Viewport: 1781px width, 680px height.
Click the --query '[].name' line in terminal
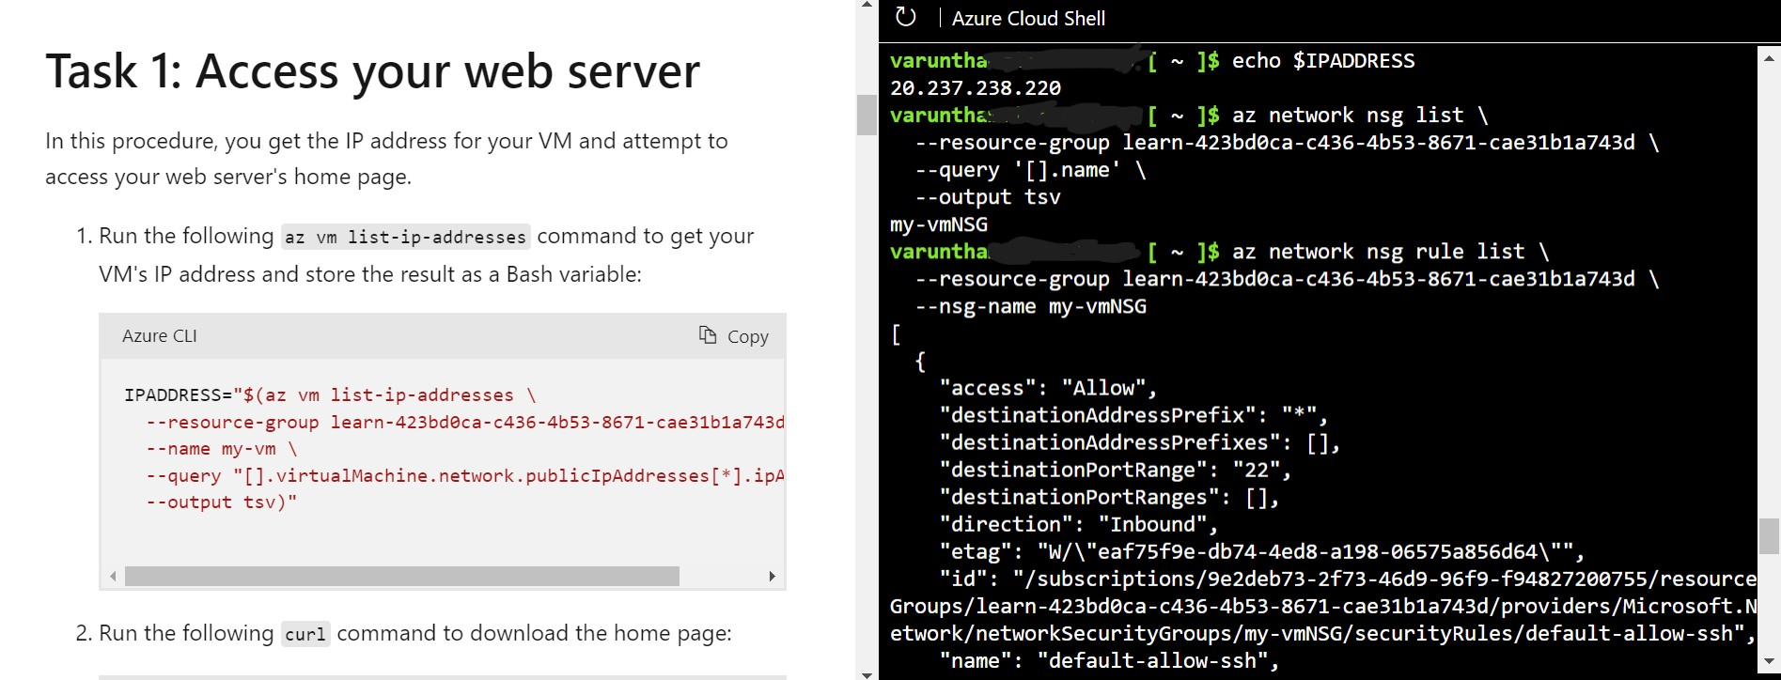point(1031,170)
